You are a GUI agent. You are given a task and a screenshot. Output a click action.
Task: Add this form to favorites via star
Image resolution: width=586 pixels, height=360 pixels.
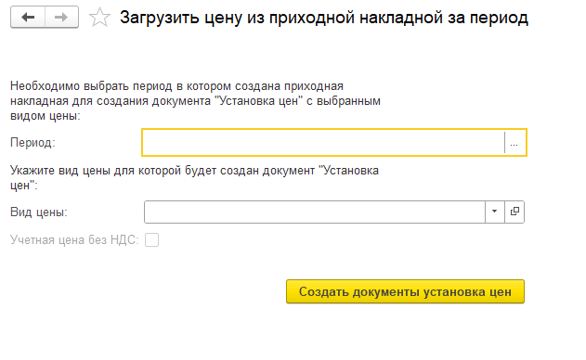tap(99, 18)
